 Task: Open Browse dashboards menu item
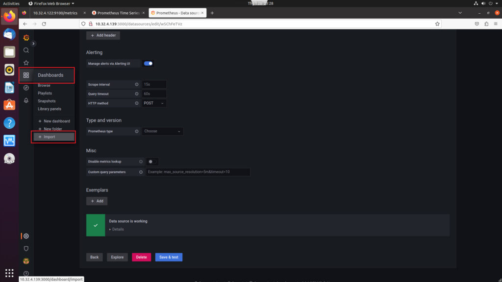click(x=44, y=85)
